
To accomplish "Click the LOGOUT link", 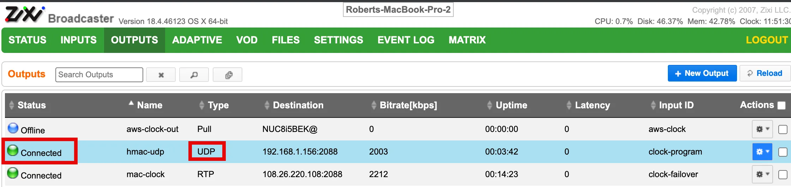I will tap(767, 40).
